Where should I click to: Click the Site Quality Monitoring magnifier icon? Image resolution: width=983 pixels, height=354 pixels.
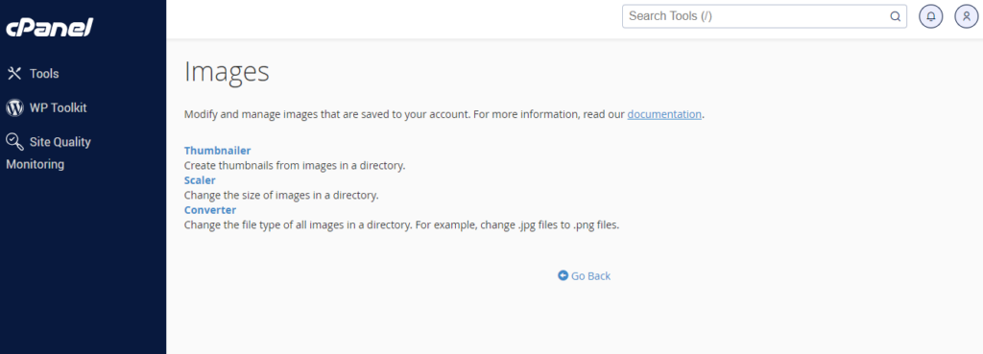point(14,142)
